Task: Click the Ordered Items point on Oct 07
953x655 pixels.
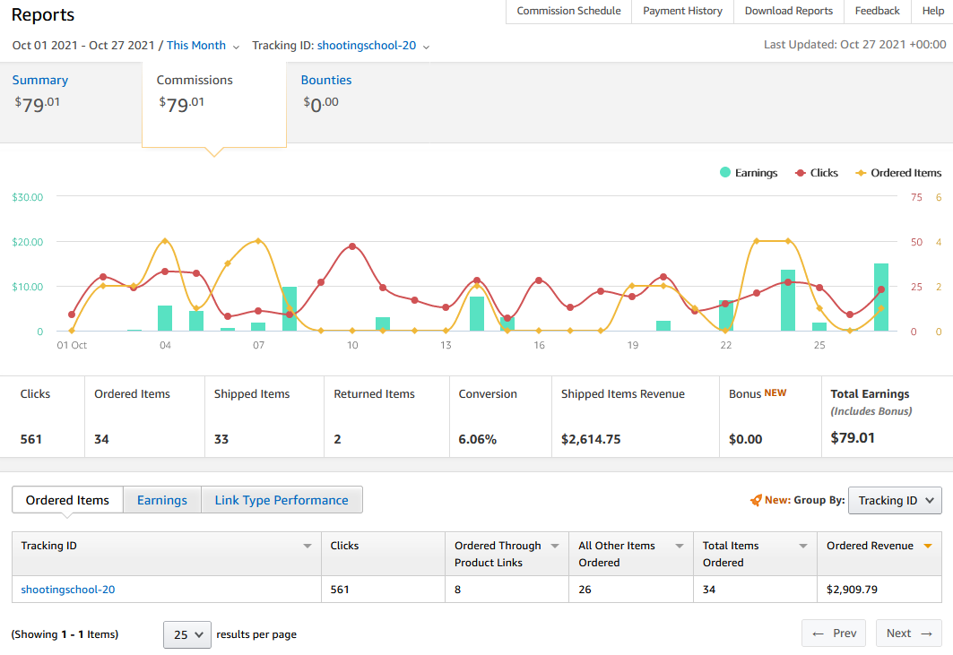Action: [x=258, y=241]
